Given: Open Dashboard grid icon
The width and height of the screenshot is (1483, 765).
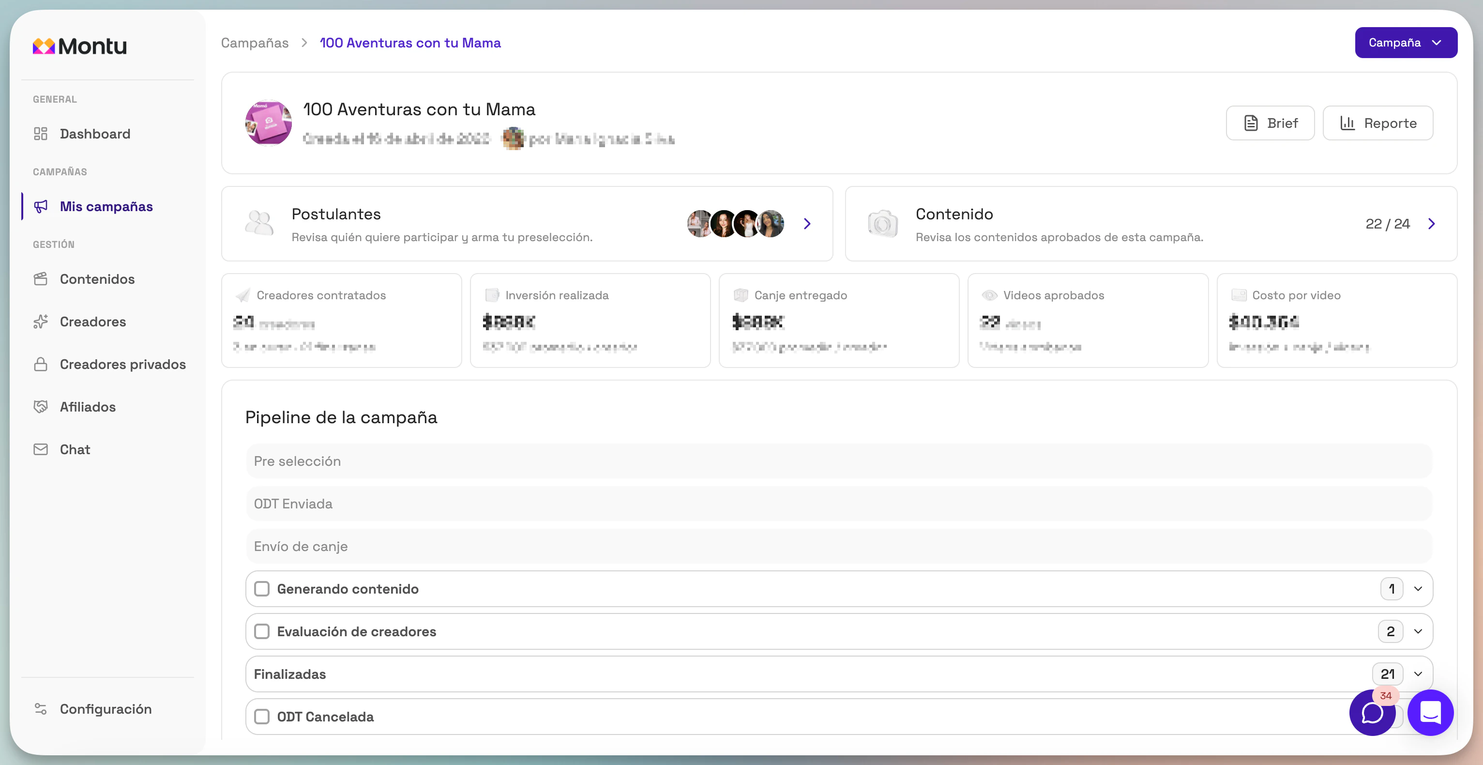Looking at the screenshot, I should pos(40,134).
